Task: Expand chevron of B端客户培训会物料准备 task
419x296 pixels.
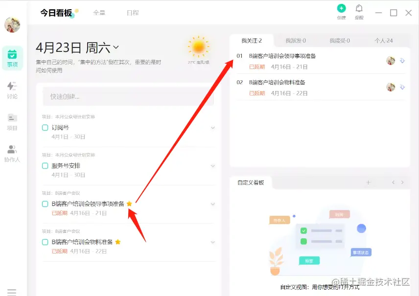Action: (213, 242)
